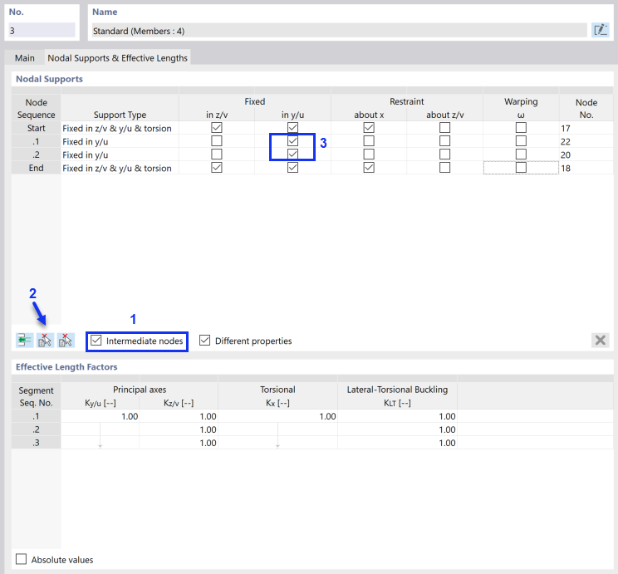Toggle the Different properties checkbox
This screenshot has width=618, height=574.
204,341
